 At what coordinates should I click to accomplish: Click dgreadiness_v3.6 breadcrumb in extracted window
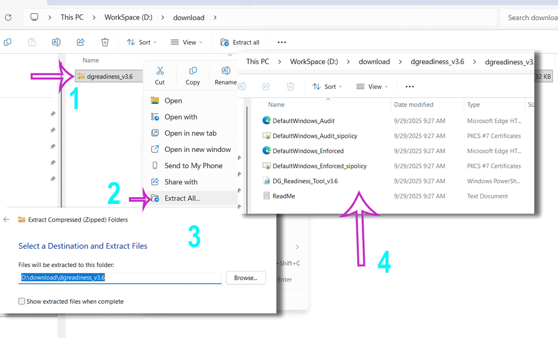point(437,61)
